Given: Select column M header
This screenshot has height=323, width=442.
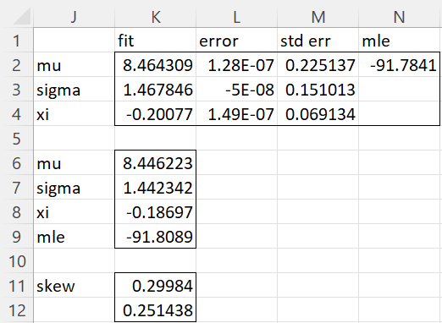Looking at the screenshot, I should [318, 17].
